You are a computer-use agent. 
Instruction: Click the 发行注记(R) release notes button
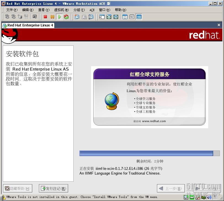(54, 188)
